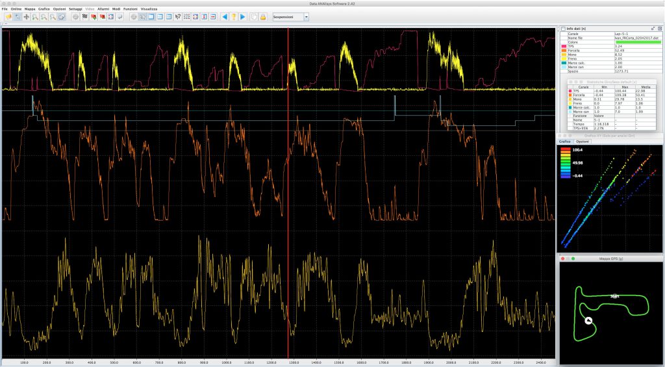The width and height of the screenshot is (665, 367).
Task: Select the pan/move crosshair tool
Action: [x=27, y=16]
